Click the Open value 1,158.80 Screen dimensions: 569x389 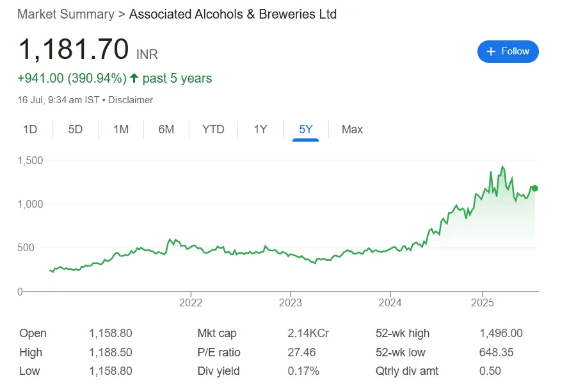tap(111, 333)
